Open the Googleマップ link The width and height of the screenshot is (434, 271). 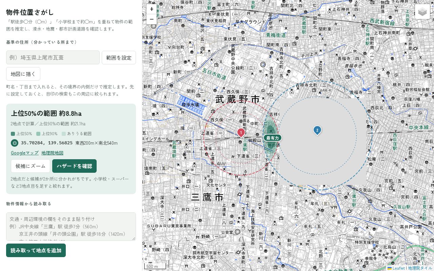click(25, 153)
